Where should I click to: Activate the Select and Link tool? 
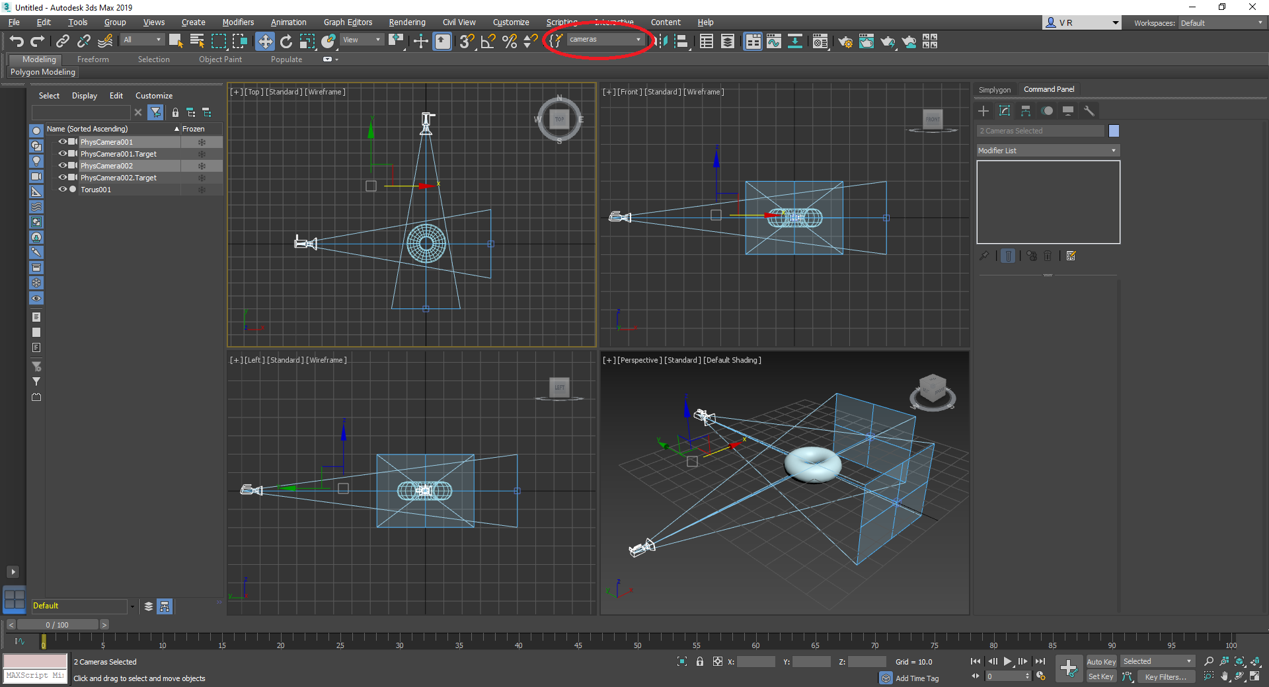[63, 42]
